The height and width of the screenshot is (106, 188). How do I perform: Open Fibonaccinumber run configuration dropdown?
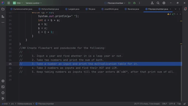[115, 3]
